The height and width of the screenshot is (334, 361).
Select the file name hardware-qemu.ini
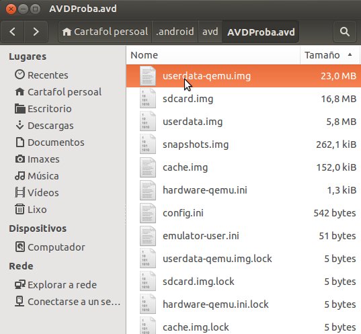[x=205, y=190]
